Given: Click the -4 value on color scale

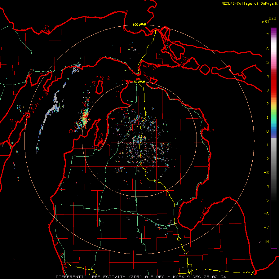Looking at the screenshot, I should click(x=266, y=186).
